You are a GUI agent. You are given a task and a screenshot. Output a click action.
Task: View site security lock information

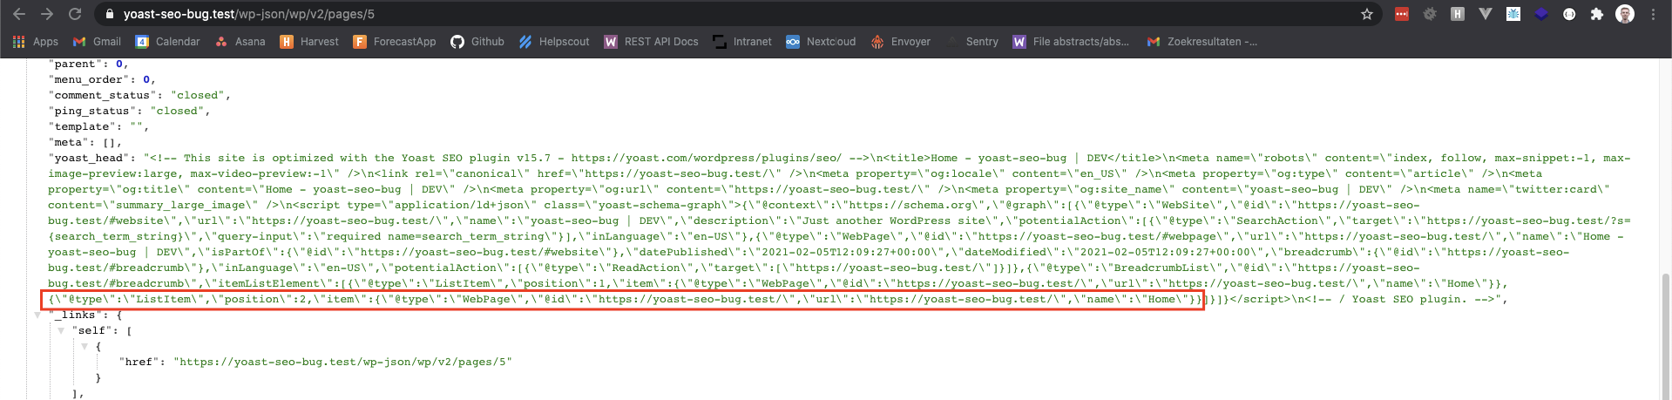click(x=110, y=14)
